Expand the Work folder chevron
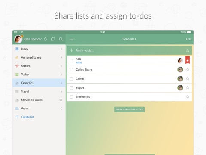This screenshot has width=206, height=155. pos(61,108)
